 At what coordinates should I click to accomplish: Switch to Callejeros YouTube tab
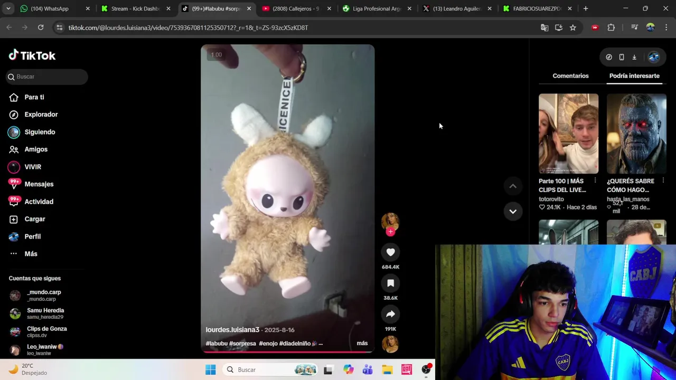tap(296, 8)
